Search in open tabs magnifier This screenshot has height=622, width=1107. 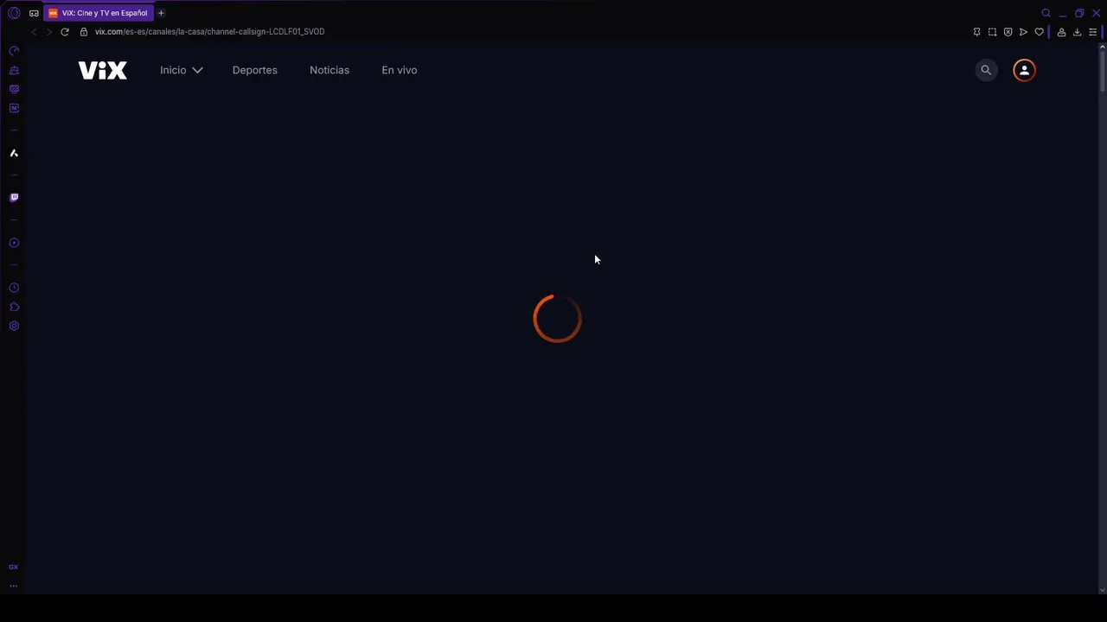click(1046, 13)
